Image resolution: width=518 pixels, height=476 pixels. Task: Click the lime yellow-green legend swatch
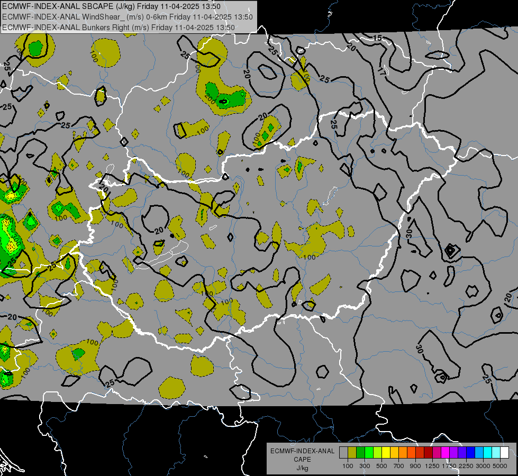tap(378, 453)
